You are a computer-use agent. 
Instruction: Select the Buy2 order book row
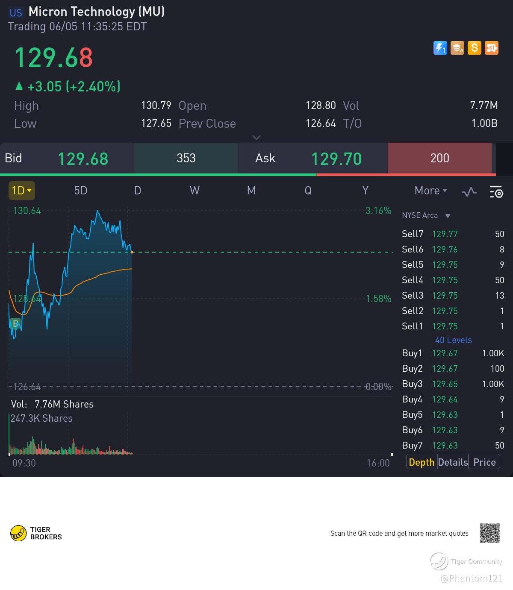453,369
